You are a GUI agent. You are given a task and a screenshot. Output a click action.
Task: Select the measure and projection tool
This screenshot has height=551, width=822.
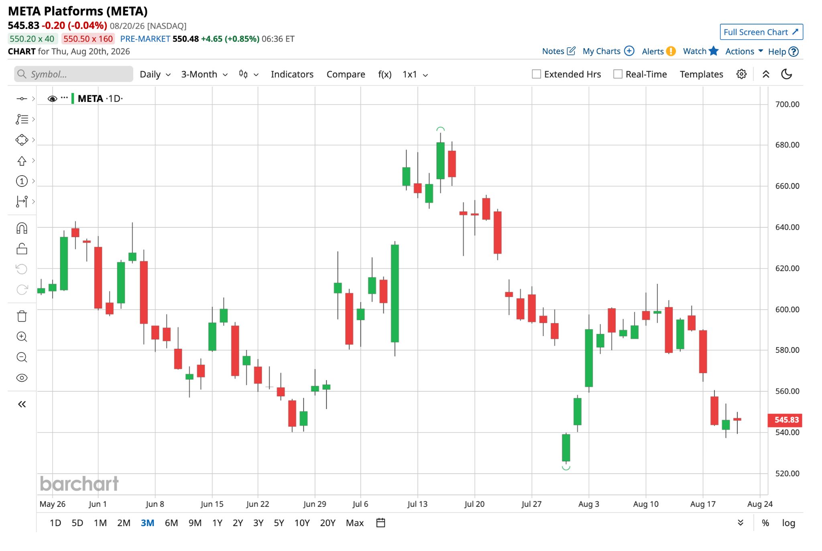(x=22, y=202)
